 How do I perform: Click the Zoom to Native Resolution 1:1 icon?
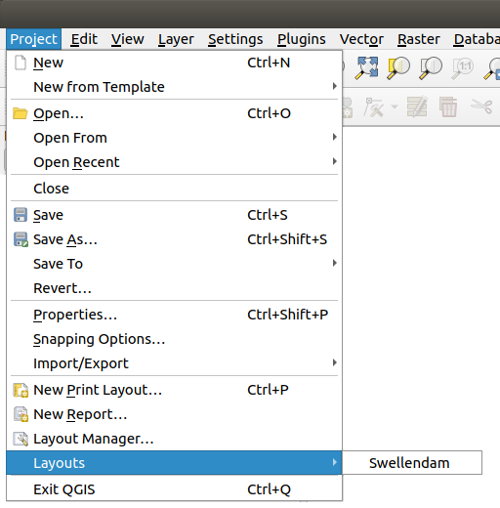462,68
